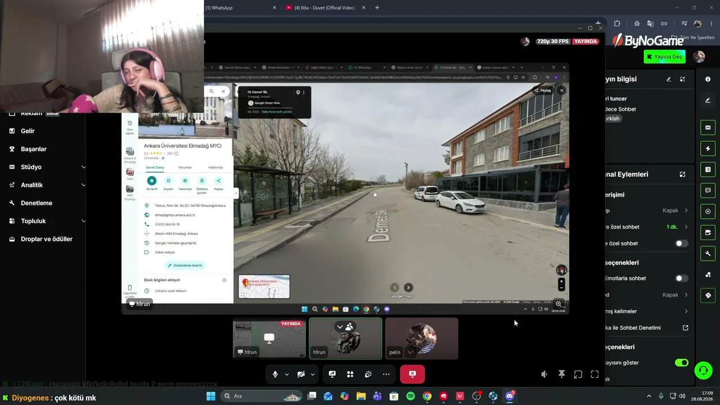Switch to the WhatsApp browser tab

[241, 8]
